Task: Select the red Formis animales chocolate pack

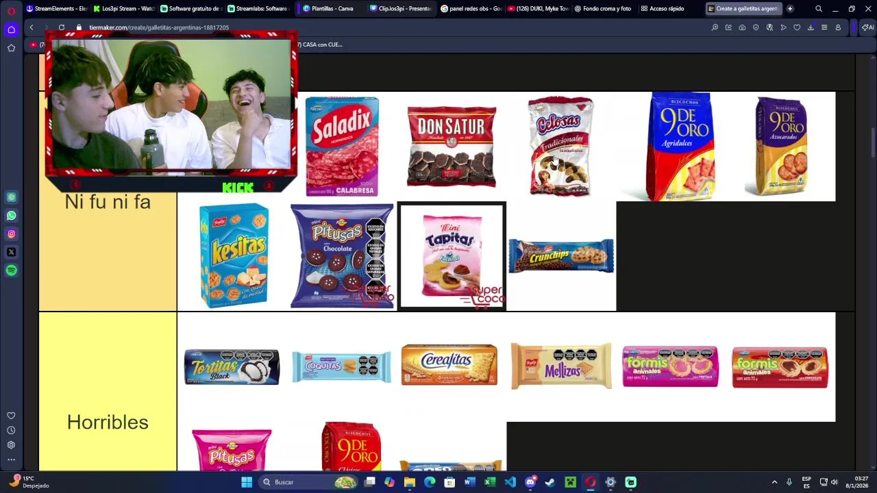Action: tap(780, 367)
